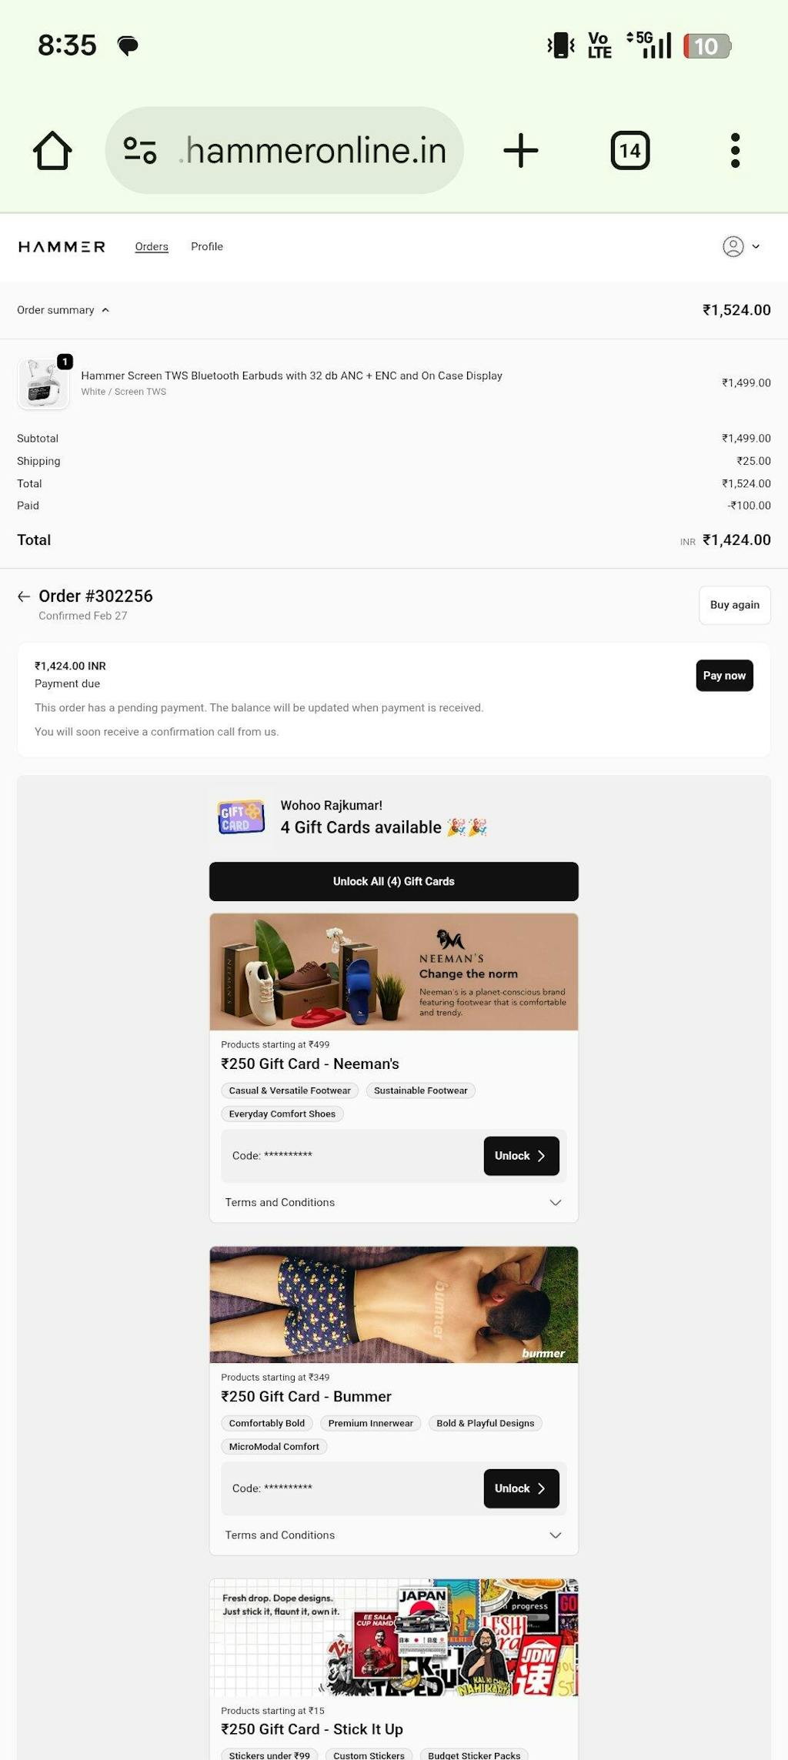Open the Orders tab
The height and width of the screenshot is (1760, 788).
(152, 246)
